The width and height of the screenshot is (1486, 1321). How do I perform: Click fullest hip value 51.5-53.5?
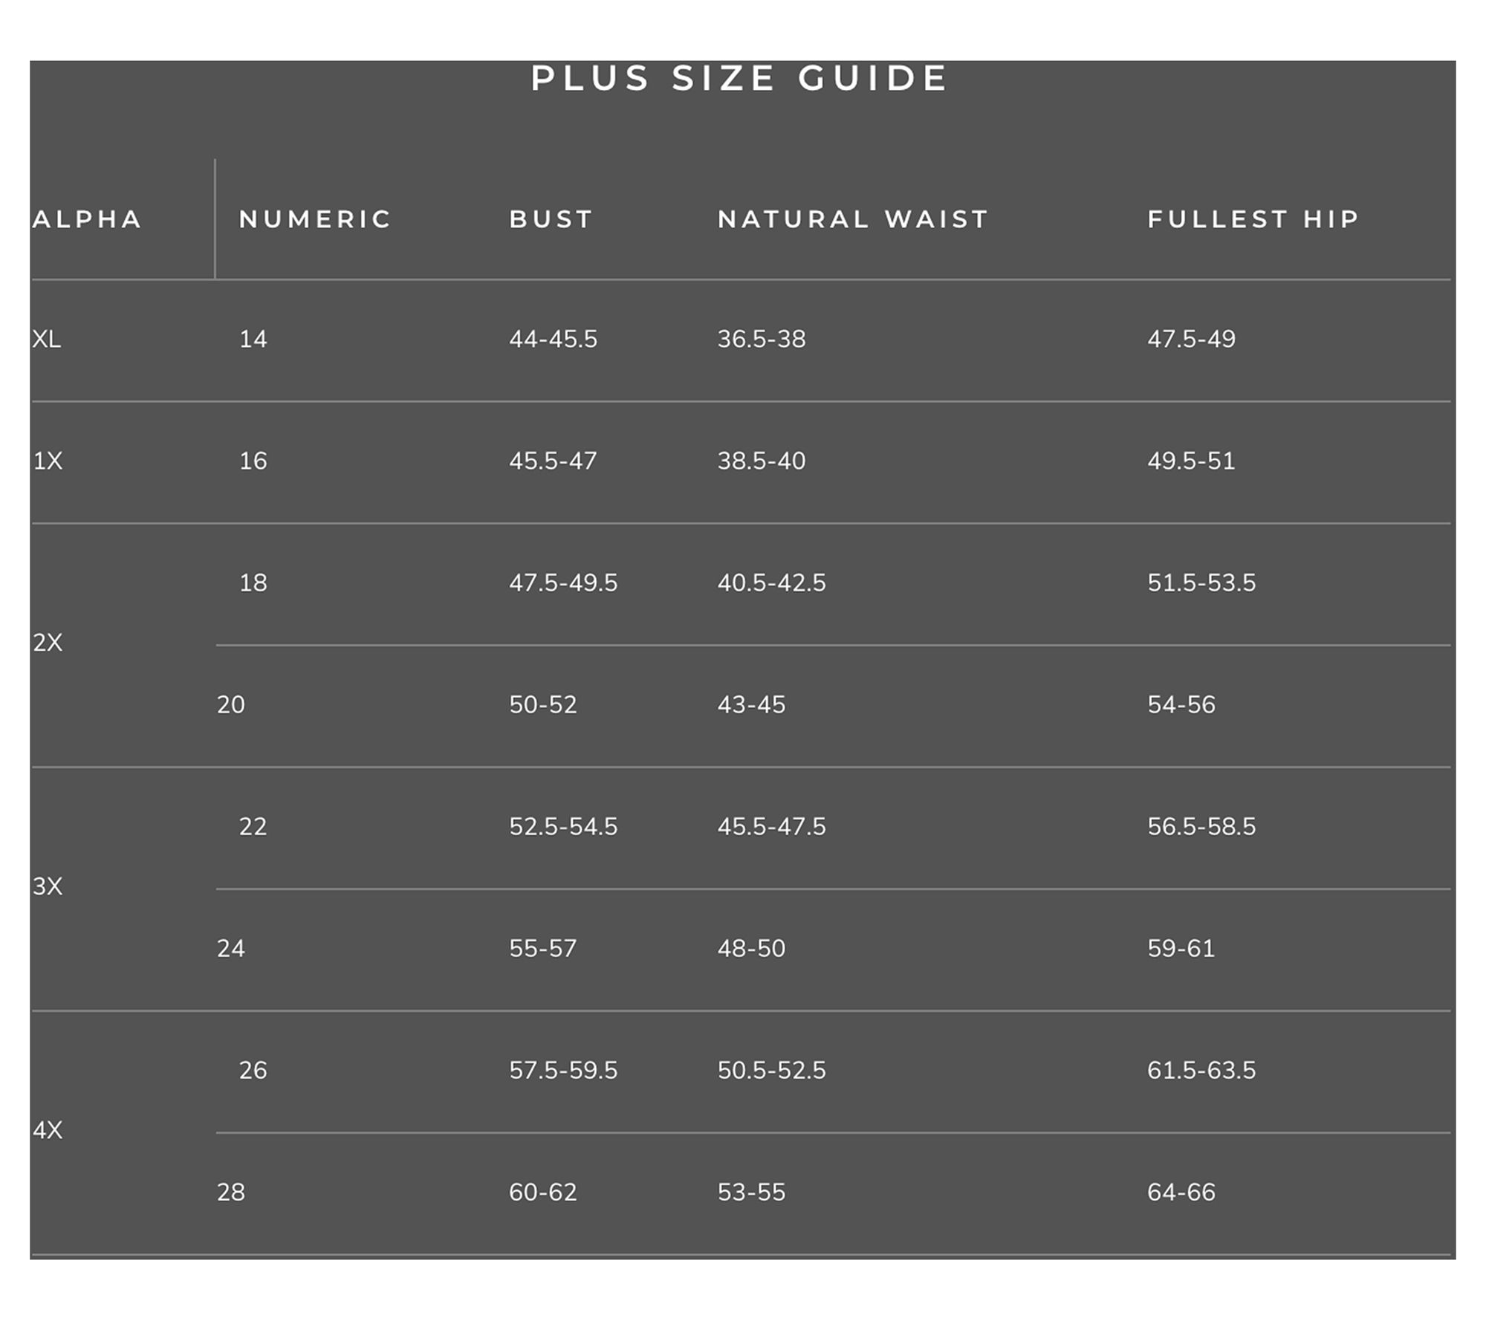click(x=1201, y=583)
